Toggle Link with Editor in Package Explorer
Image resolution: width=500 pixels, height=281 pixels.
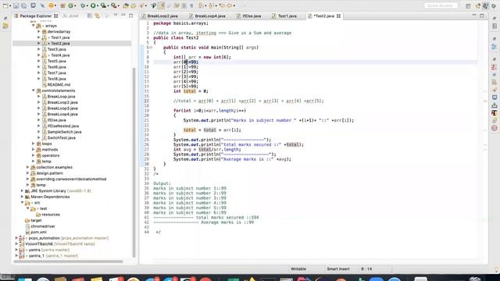(97, 16)
